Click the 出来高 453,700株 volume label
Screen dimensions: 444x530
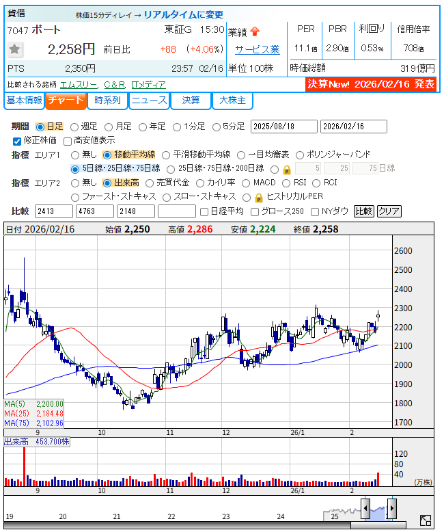pos(37,442)
